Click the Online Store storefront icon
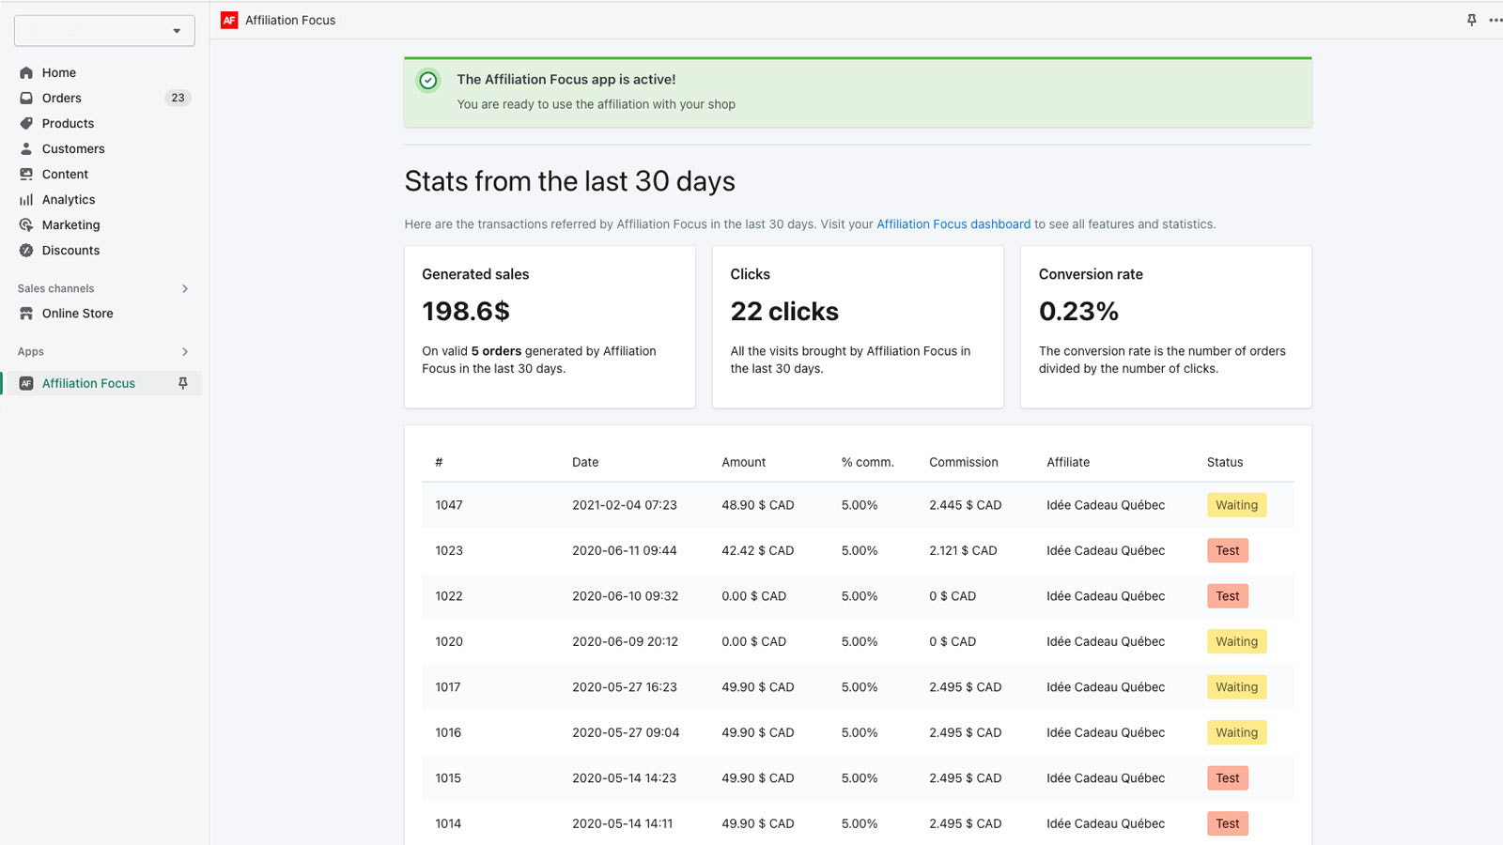The image size is (1503, 845). click(x=26, y=314)
